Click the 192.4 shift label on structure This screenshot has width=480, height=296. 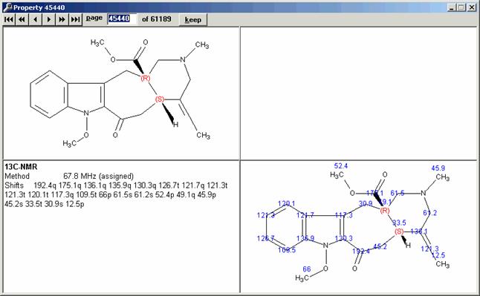coord(361,251)
